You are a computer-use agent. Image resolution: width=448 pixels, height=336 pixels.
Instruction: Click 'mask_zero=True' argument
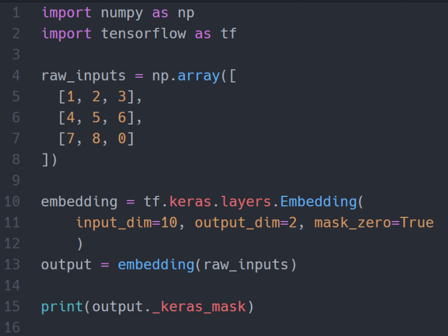pyautogui.click(x=374, y=223)
